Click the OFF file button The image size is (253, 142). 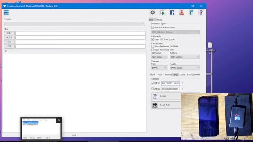tap(9, 47)
